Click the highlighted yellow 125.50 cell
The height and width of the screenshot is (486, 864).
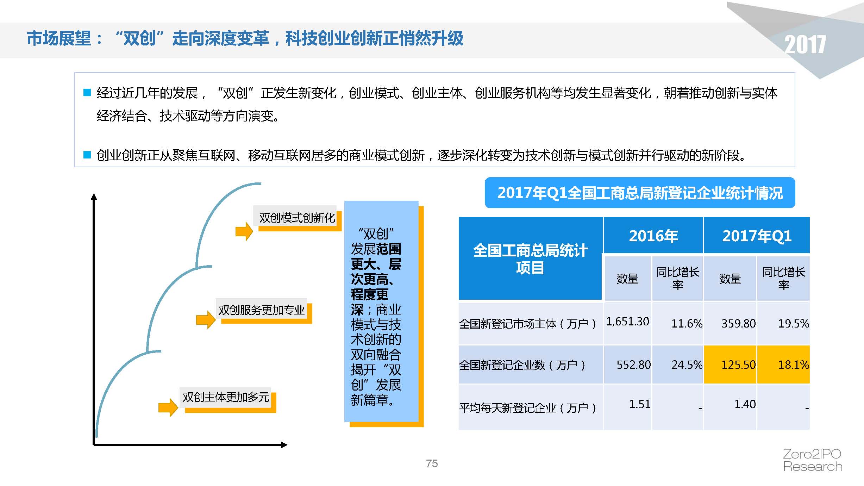coord(730,364)
